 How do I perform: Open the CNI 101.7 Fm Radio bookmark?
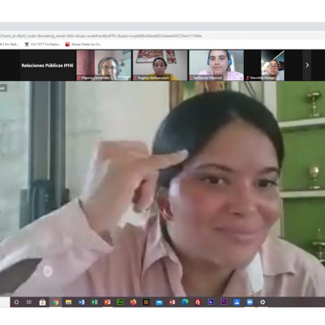(43, 44)
